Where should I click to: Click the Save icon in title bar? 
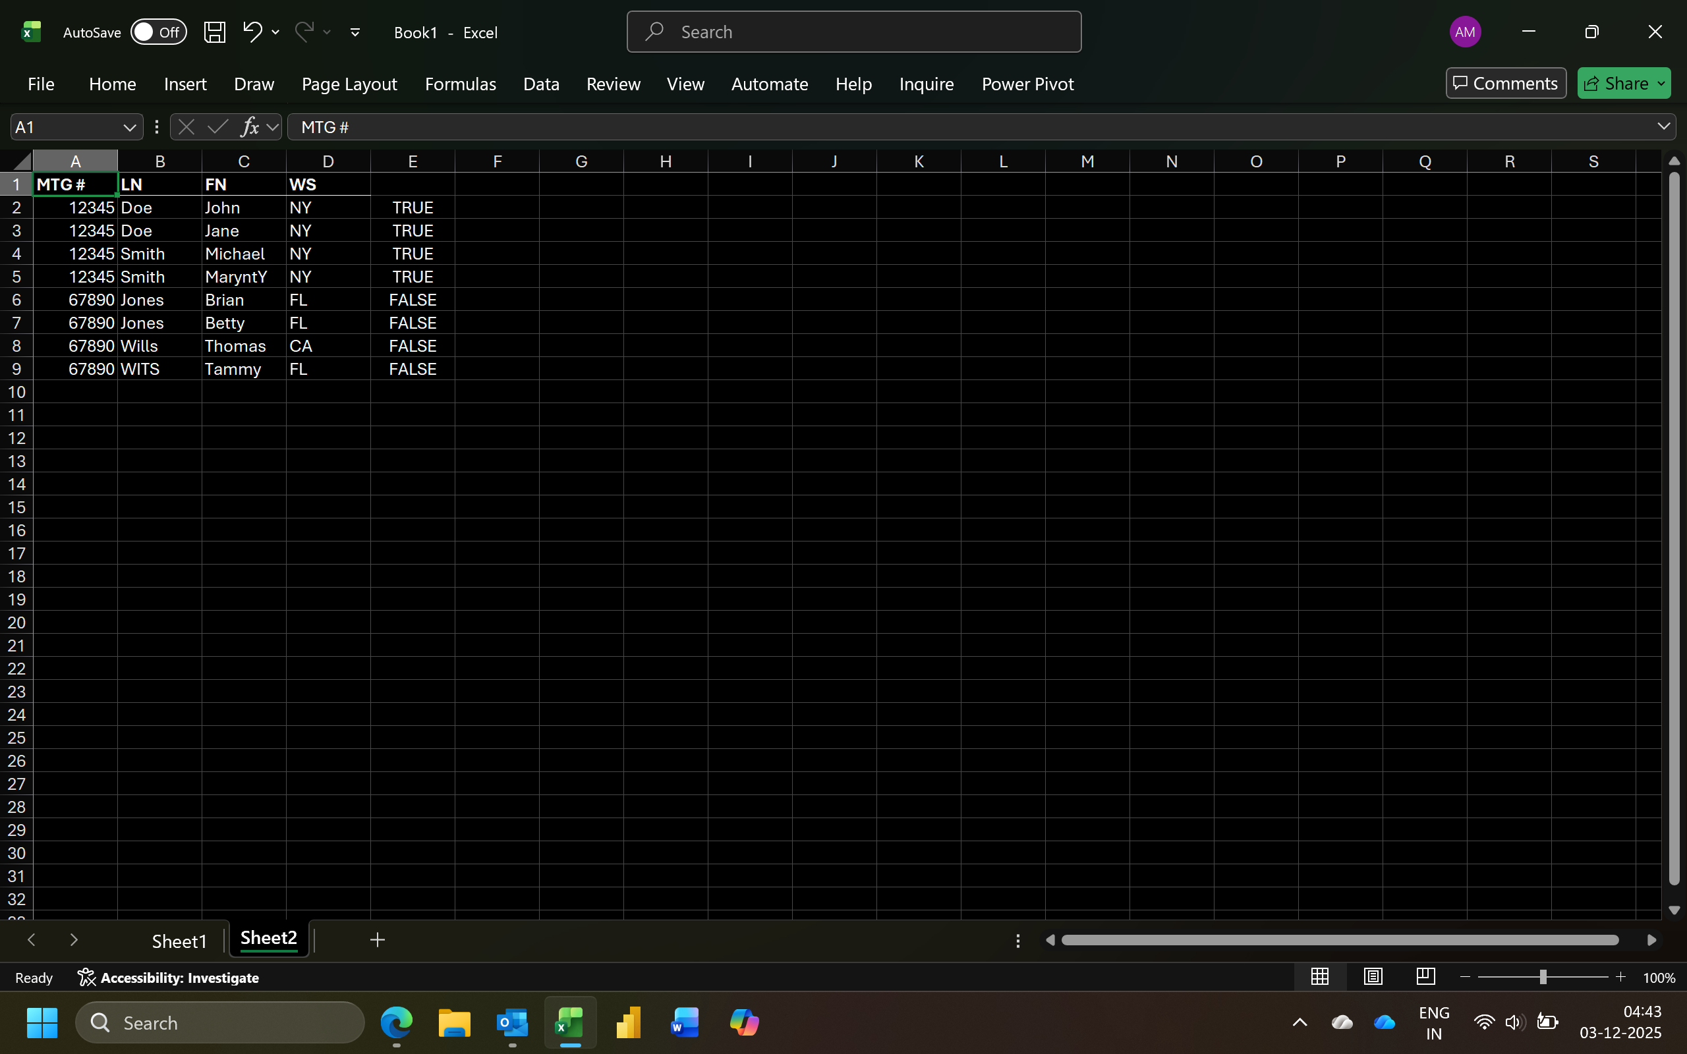point(214,32)
